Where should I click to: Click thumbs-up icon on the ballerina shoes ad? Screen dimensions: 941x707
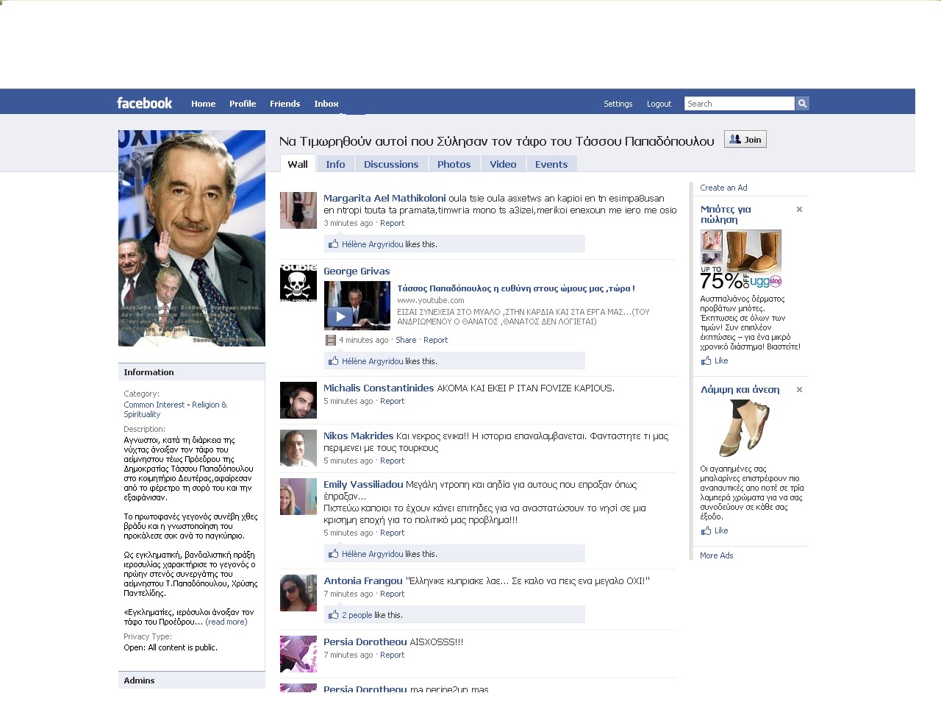coord(706,530)
